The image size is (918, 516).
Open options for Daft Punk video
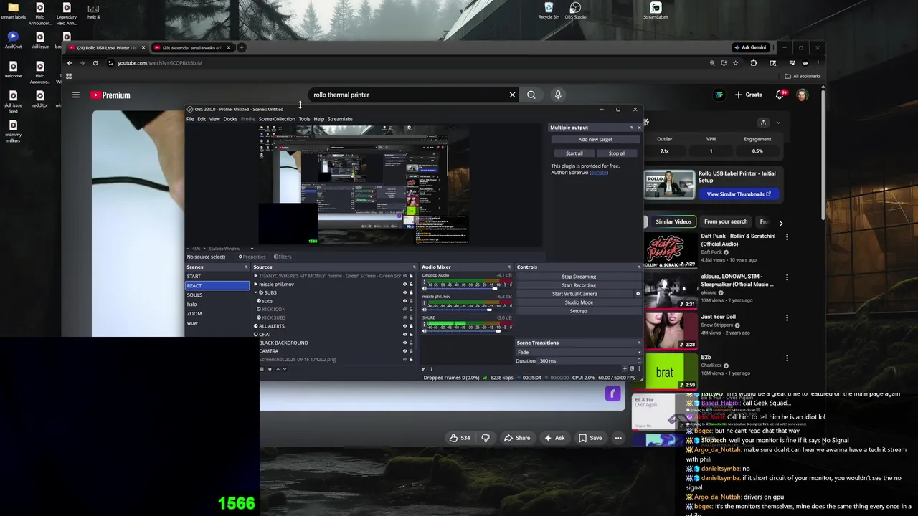coord(787,236)
